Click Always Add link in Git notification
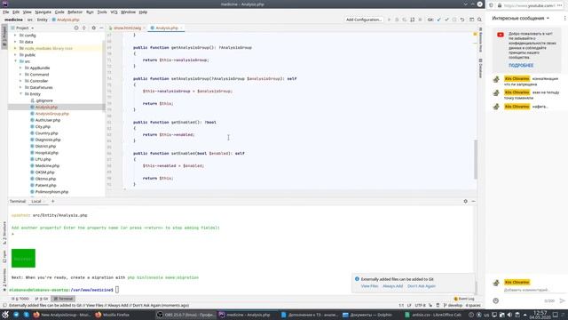Image resolution: width=568 pixels, height=320 pixels. click(x=392, y=286)
